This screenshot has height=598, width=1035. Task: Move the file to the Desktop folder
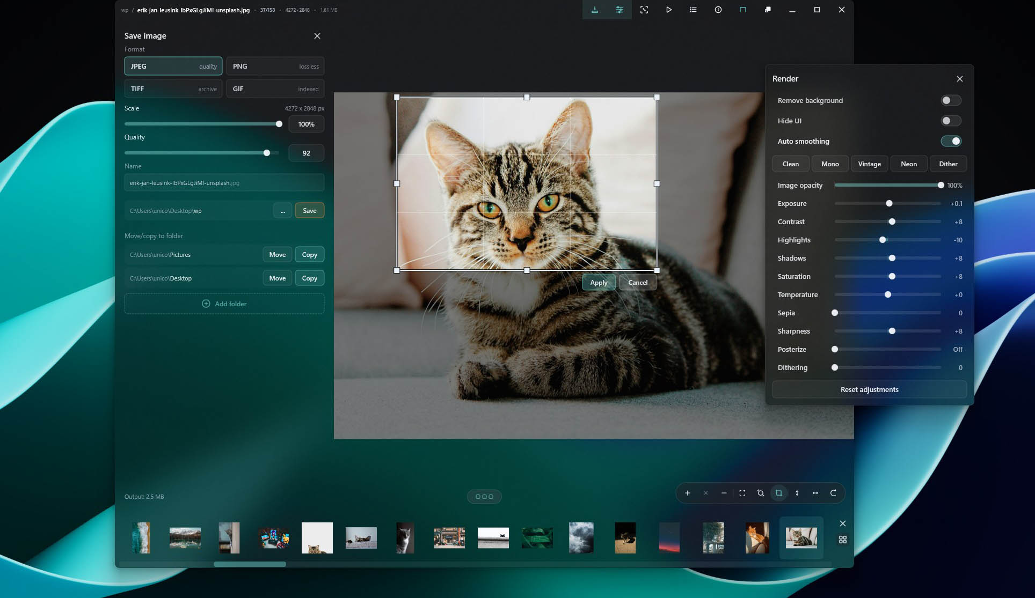coord(278,278)
